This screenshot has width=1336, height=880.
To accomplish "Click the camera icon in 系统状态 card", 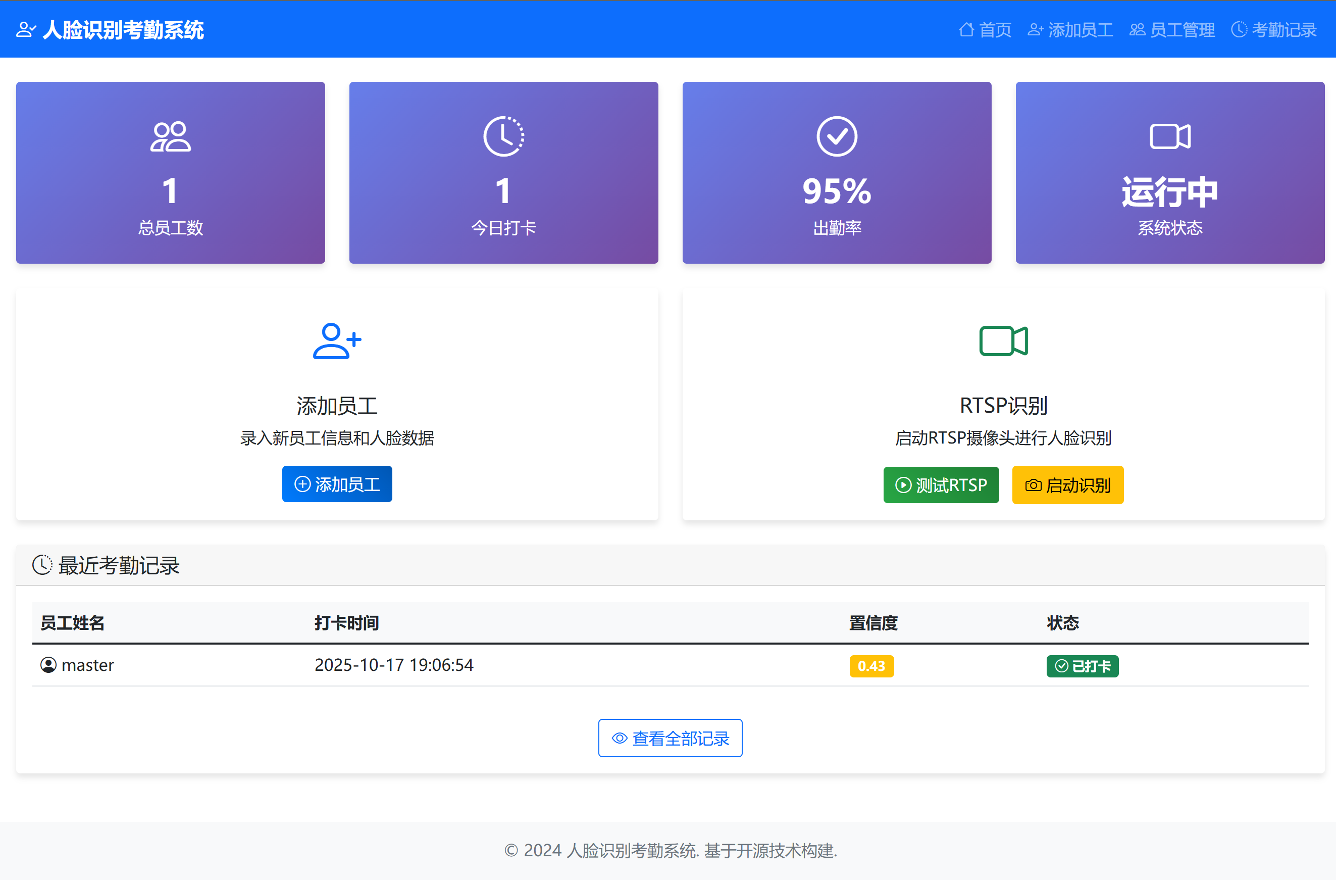I will (1170, 136).
